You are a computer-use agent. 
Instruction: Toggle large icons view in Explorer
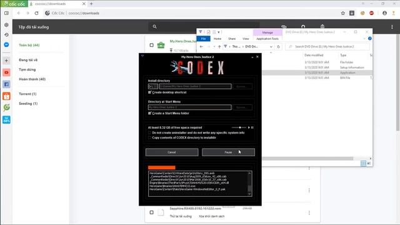click(369, 163)
